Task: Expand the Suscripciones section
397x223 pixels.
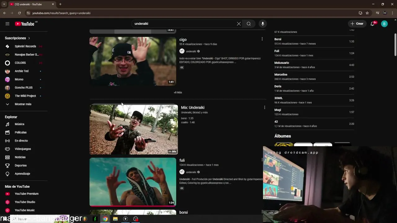Action: pyautogui.click(x=18, y=38)
